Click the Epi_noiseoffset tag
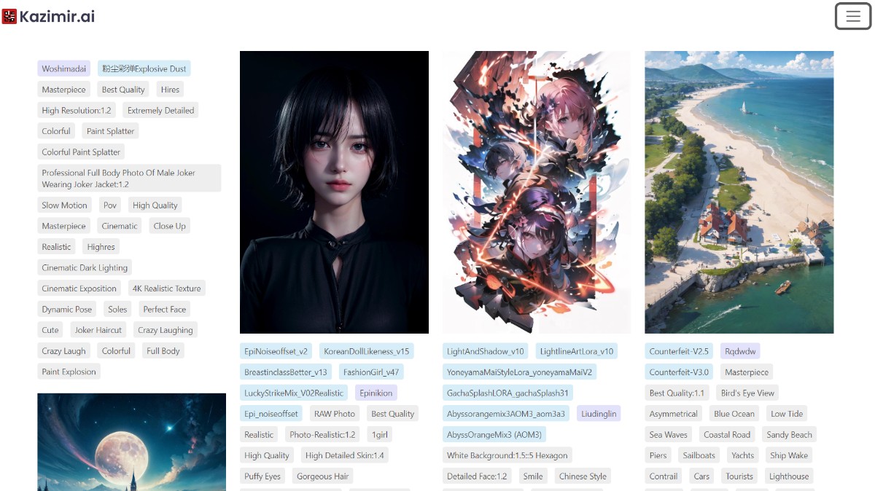 pyautogui.click(x=271, y=414)
